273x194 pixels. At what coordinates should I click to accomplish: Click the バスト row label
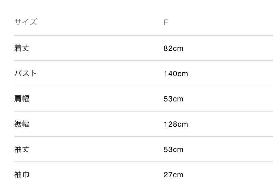click(x=26, y=74)
